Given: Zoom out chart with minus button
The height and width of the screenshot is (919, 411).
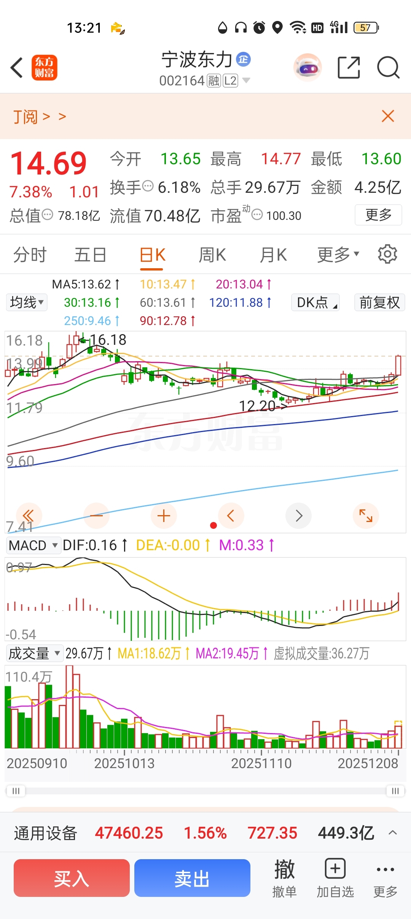Looking at the screenshot, I should pyautogui.click(x=96, y=516).
